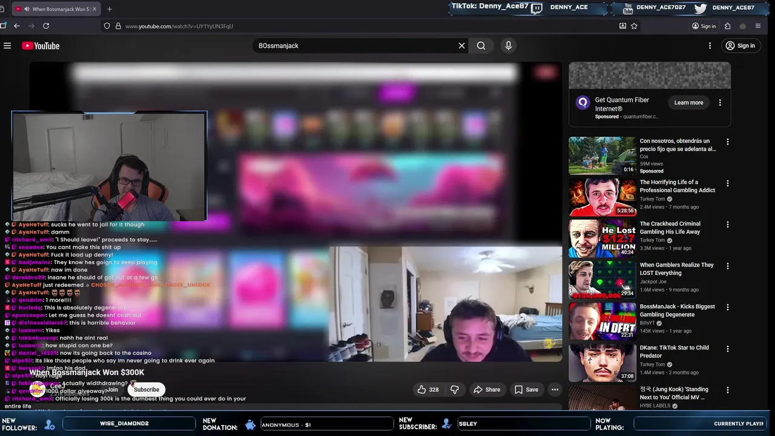This screenshot has height=436, width=775.
Task: Open title 'When Gamblers Realize They LOST Everything'
Action: tap(677, 269)
